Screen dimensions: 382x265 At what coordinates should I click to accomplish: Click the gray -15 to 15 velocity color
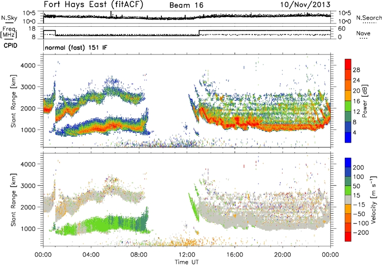tap(348, 199)
